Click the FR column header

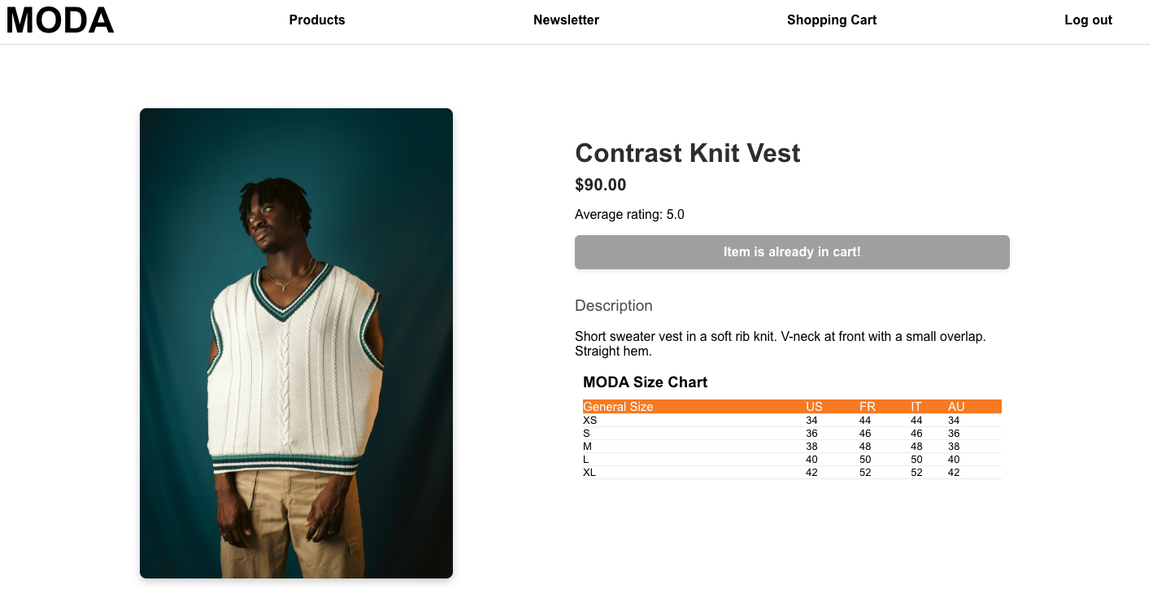pos(867,407)
